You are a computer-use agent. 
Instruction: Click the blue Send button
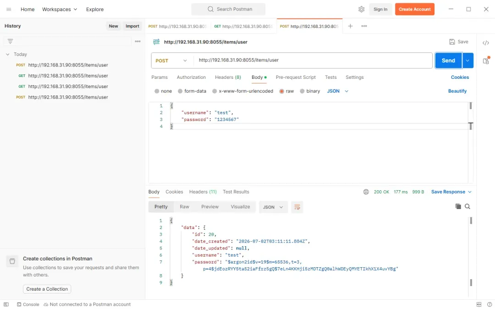(448, 61)
